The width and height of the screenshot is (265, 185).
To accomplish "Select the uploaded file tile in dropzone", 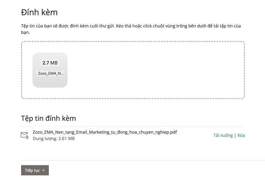I will pos(50,70).
